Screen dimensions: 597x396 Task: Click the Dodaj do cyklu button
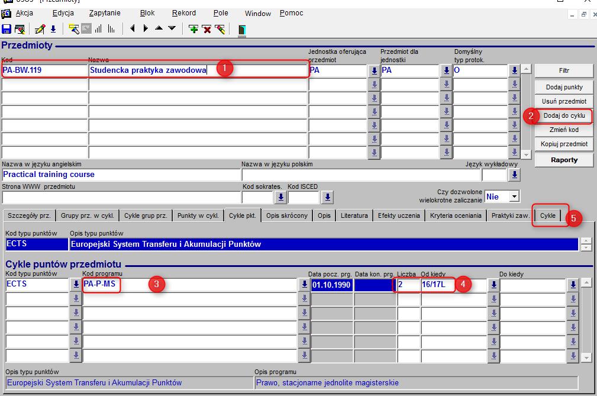click(564, 115)
